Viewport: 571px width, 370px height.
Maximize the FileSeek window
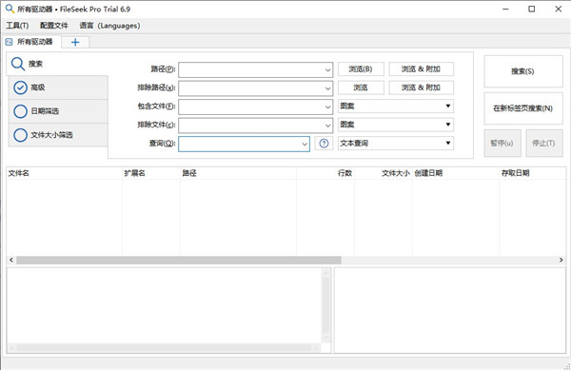pyautogui.click(x=532, y=10)
